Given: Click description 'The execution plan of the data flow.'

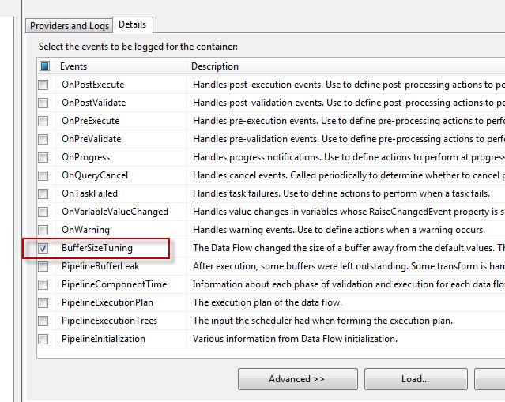Looking at the screenshot, I should click(x=267, y=302).
